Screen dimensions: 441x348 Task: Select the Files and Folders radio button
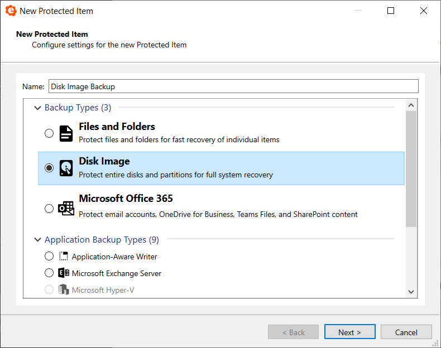(49, 133)
